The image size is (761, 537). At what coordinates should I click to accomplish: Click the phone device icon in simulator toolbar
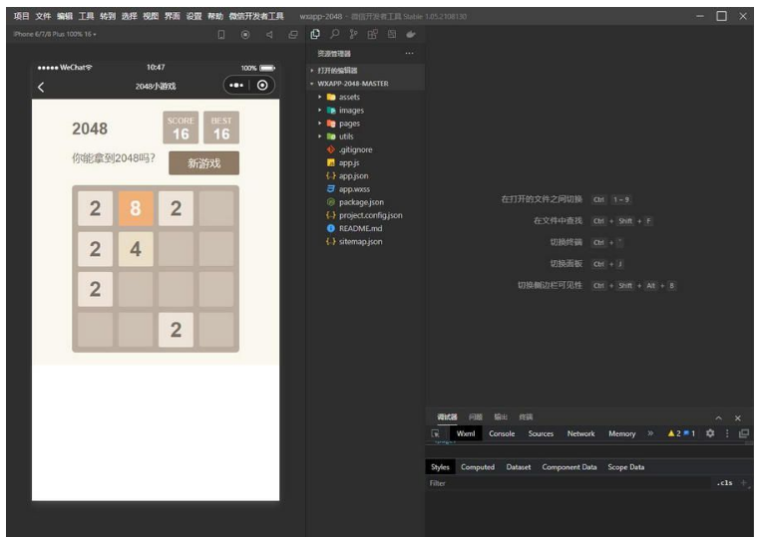(x=221, y=34)
